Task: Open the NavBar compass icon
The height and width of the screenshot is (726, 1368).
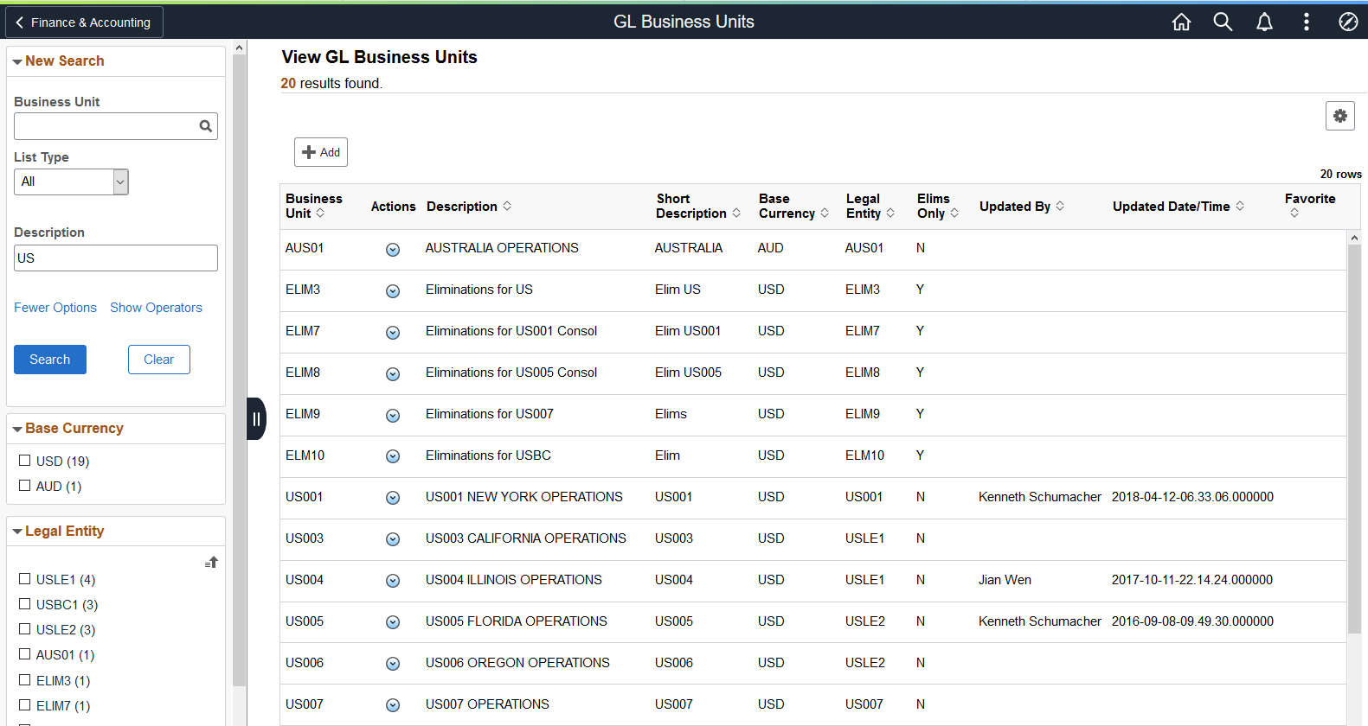Action: 1348,22
